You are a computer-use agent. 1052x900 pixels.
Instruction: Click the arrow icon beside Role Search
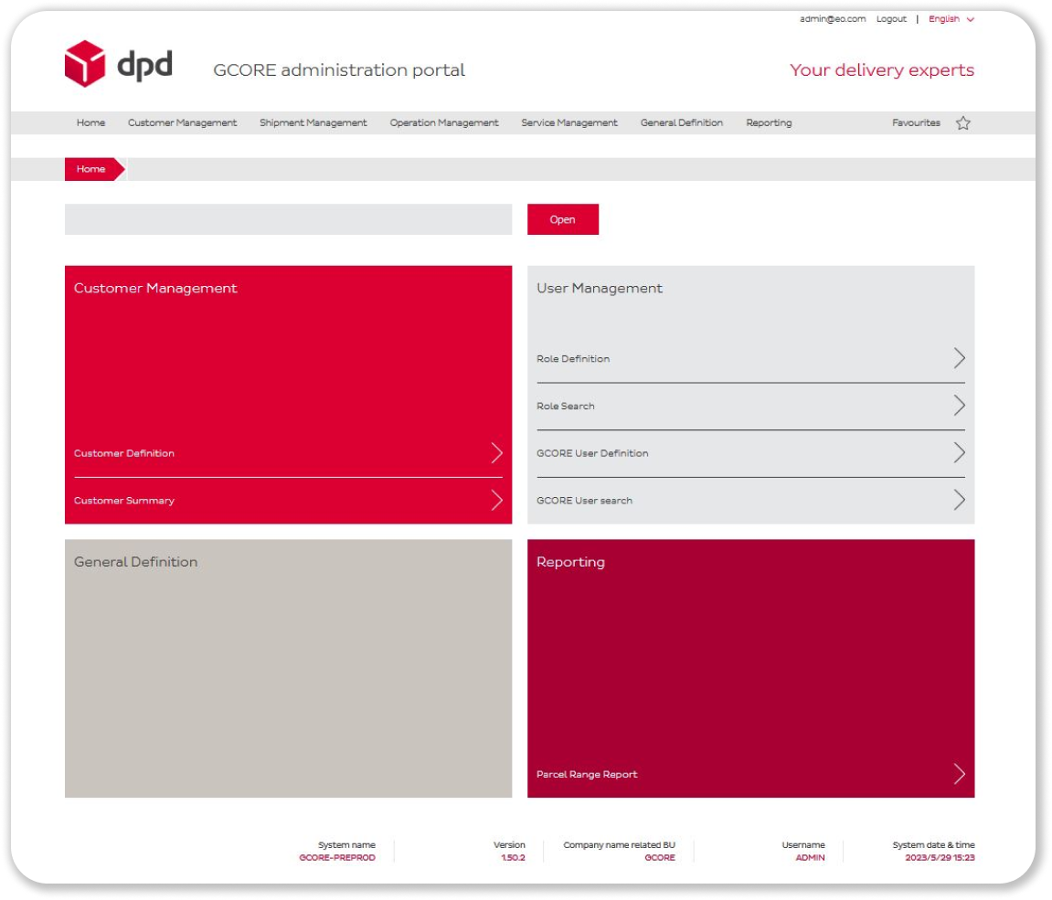coord(958,405)
